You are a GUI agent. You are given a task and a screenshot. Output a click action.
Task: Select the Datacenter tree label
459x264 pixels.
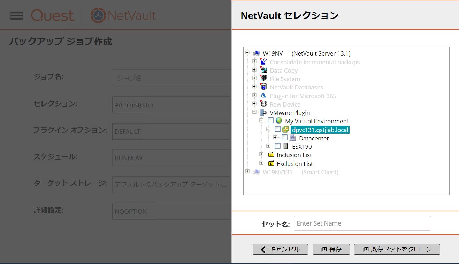click(314, 138)
